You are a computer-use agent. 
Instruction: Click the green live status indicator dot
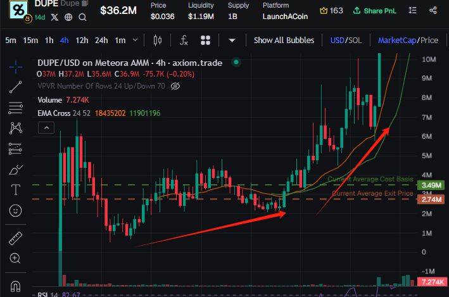[x=236, y=62]
